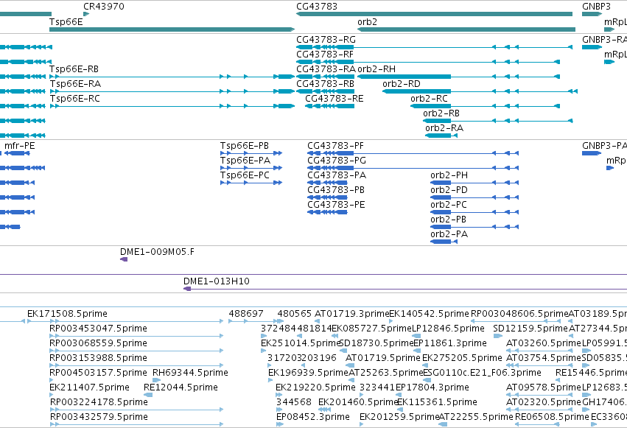This screenshot has height=428, width=627.
Task: Click the Tsp66E-PA protein label
Action: click(x=245, y=161)
